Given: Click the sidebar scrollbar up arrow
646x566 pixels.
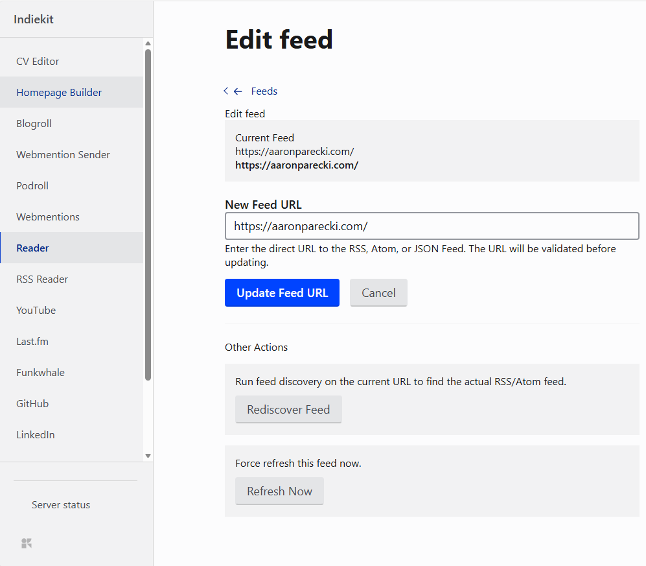Looking at the screenshot, I should [148, 44].
